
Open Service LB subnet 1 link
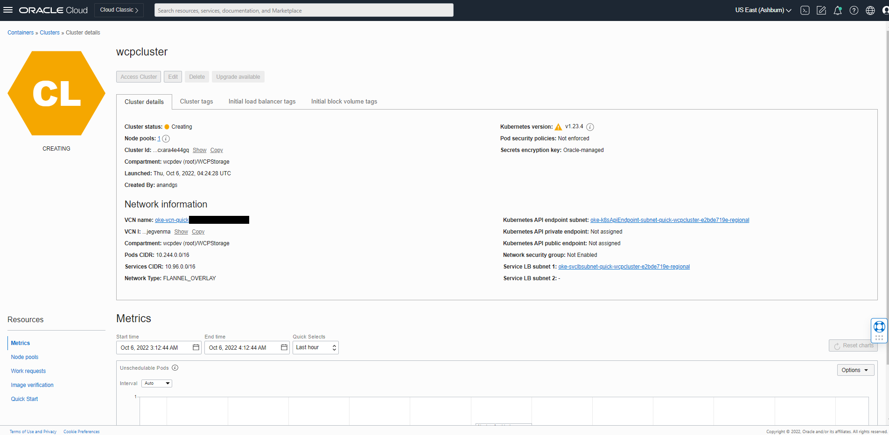(x=624, y=267)
